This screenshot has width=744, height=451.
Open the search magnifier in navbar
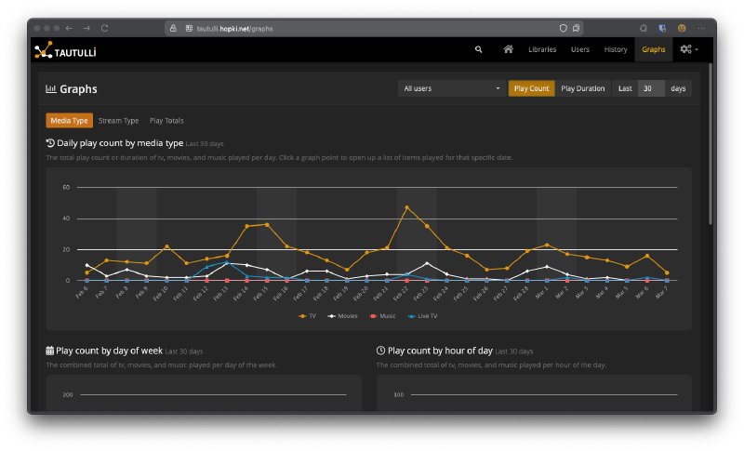click(479, 49)
